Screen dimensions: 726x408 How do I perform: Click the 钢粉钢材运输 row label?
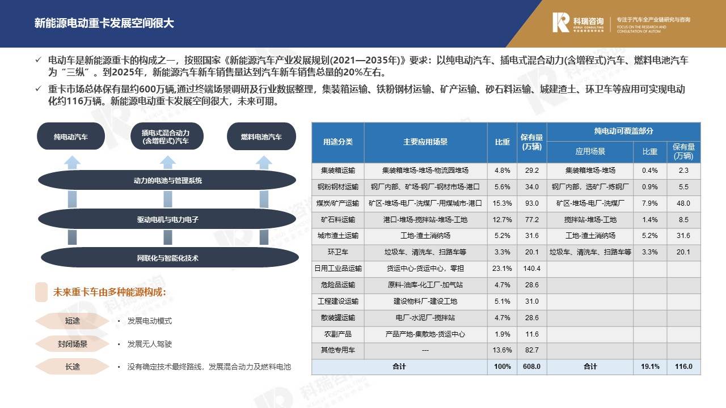(338, 186)
